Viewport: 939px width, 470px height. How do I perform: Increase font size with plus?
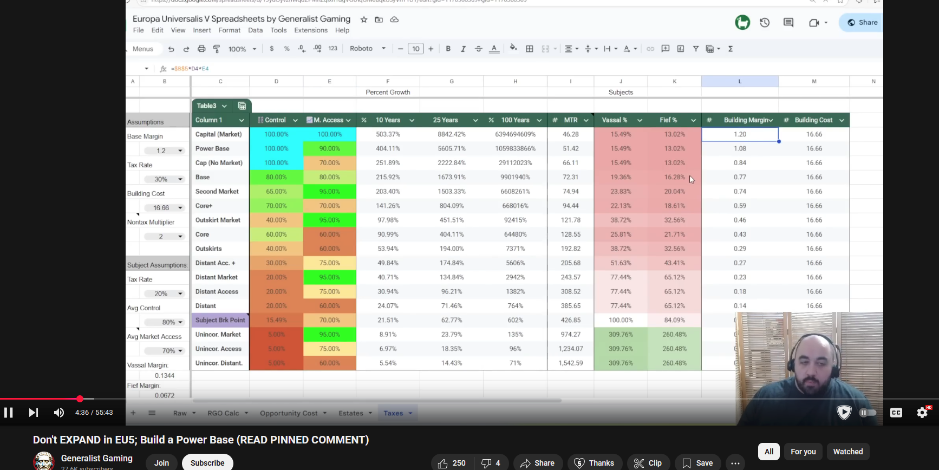(431, 49)
